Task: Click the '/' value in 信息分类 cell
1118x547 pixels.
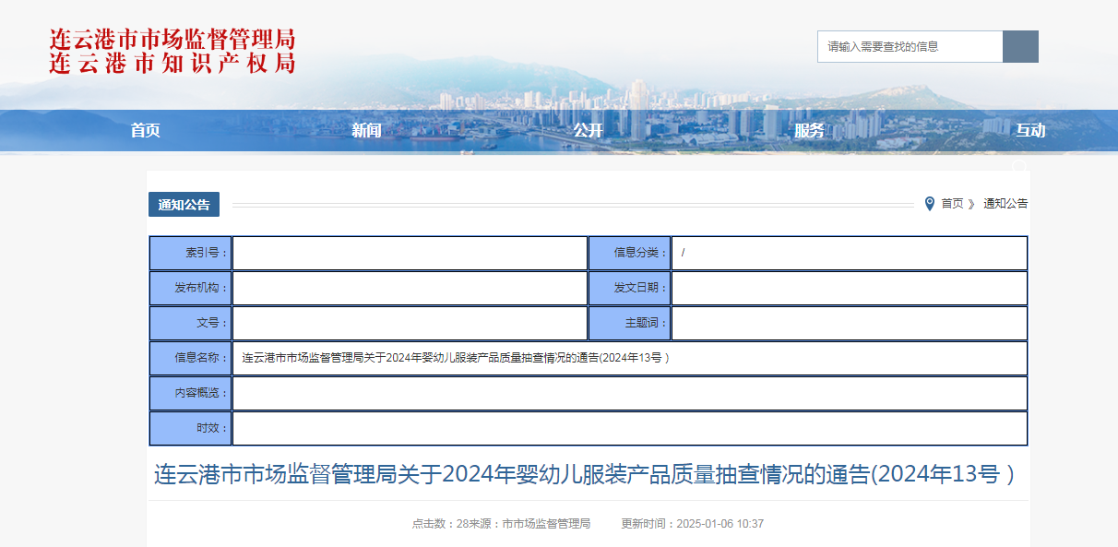Action: click(x=684, y=253)
